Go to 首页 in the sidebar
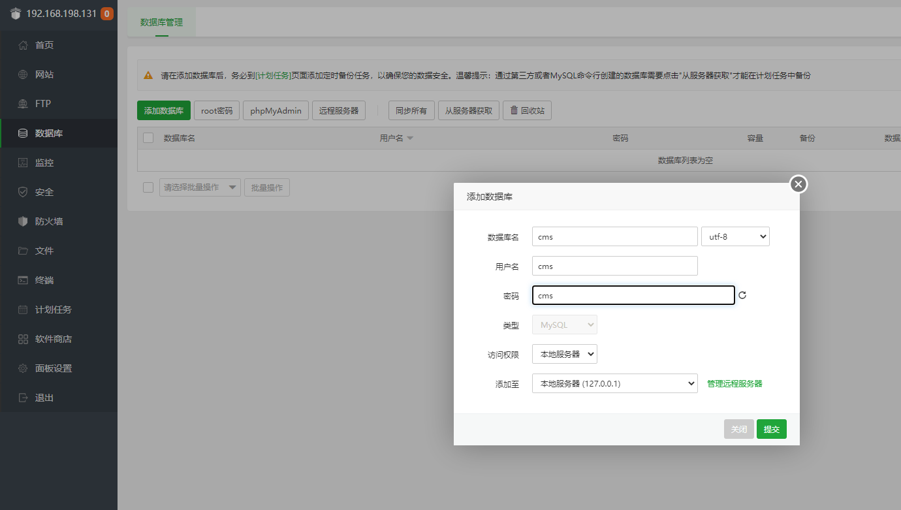The height and width of the screenshot is (510, 901). coord(59,45)
